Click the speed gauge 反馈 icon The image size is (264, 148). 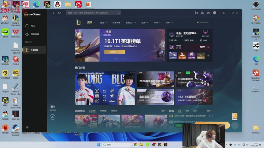52,117
